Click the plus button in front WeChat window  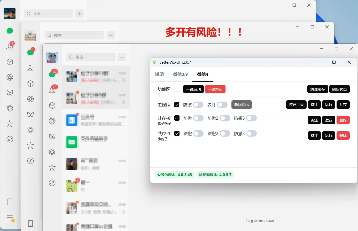(122, 57)
